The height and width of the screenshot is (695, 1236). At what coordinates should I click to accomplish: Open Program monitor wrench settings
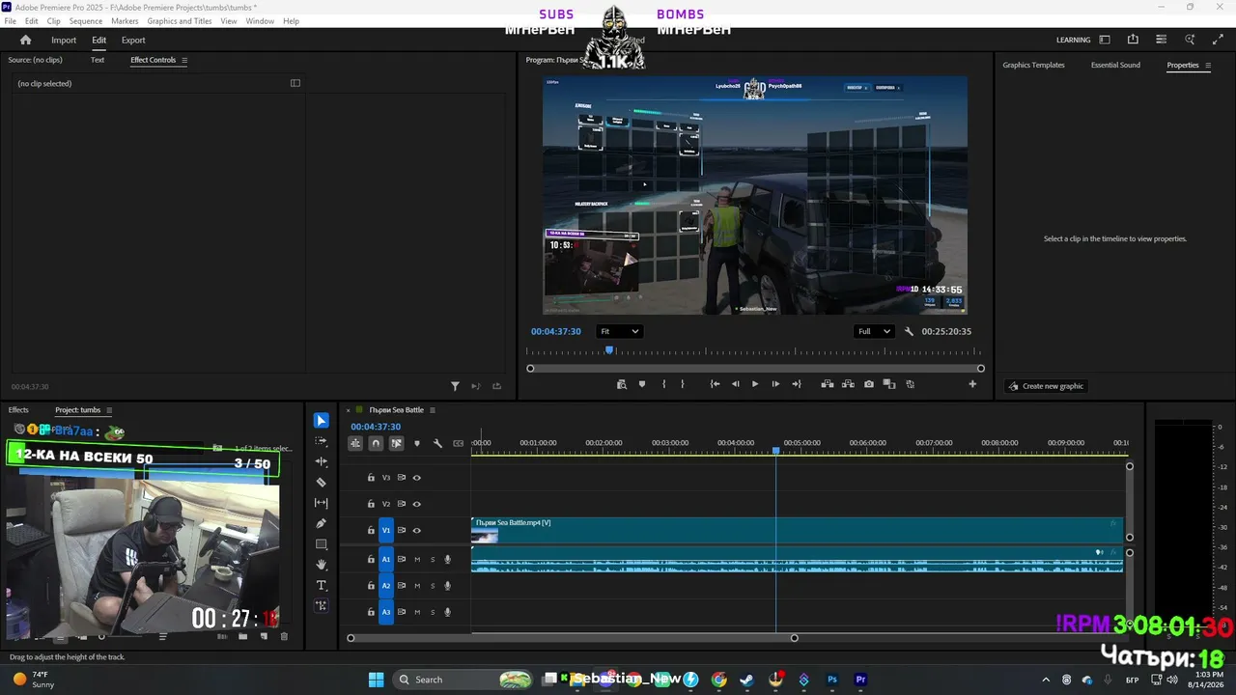(909, 331)
